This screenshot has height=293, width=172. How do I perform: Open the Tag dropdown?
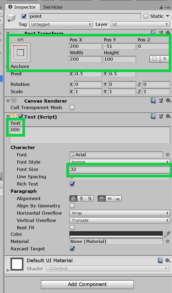coord(61,24)
